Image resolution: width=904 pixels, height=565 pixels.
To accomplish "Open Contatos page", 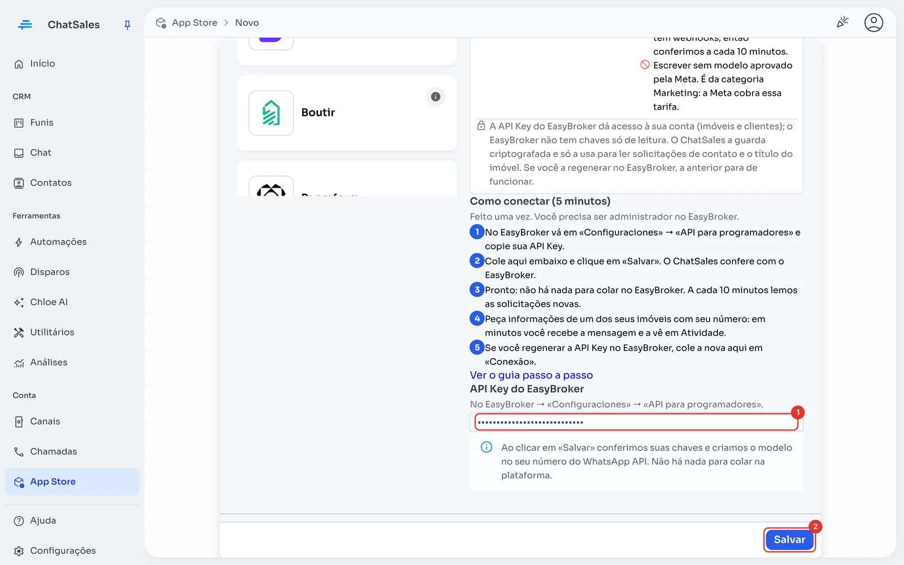I will (x=72, y=183).
